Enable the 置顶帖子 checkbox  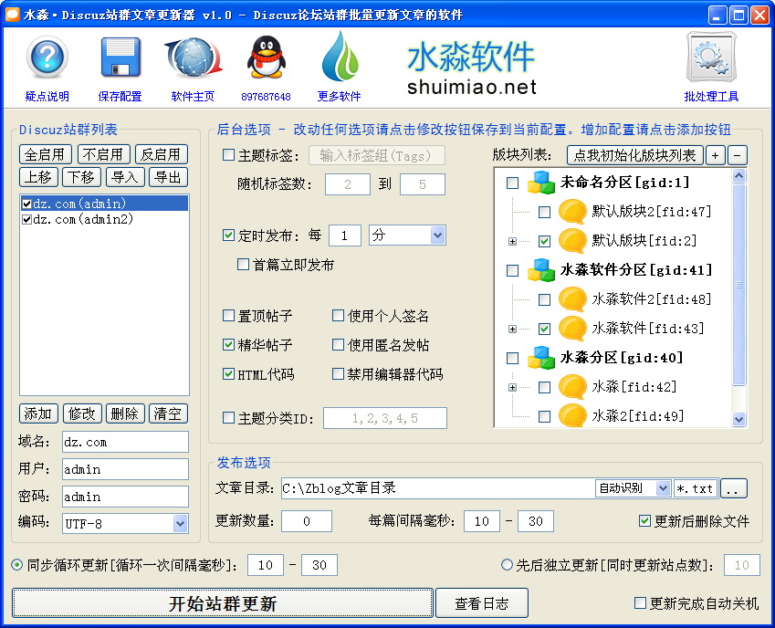coord(228,315)
